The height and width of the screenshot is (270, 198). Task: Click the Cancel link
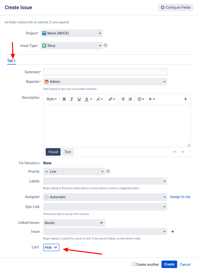coord(185,265)
